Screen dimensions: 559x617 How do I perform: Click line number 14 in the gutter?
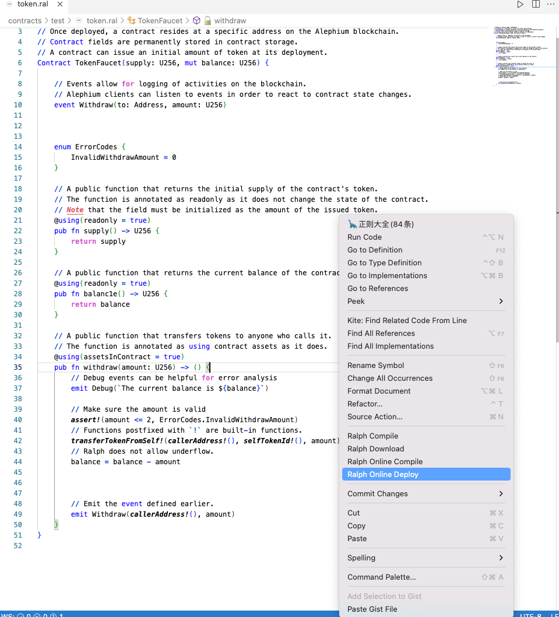coord(17,147)
